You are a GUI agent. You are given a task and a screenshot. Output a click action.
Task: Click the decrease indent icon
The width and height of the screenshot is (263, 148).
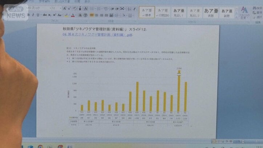(x=112, y=9)
